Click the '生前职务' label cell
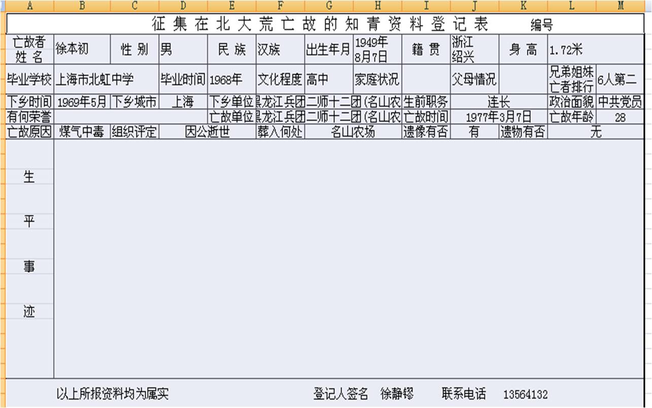 pos(426,101)
